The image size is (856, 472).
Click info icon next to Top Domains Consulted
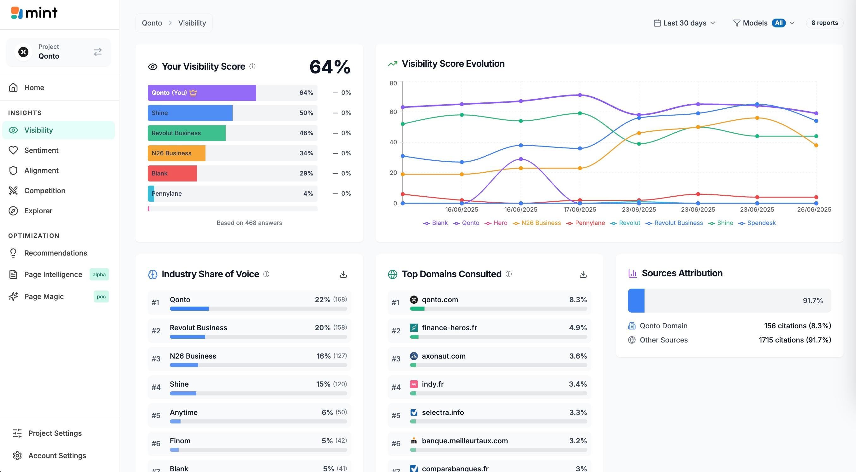tap(508, 274)
